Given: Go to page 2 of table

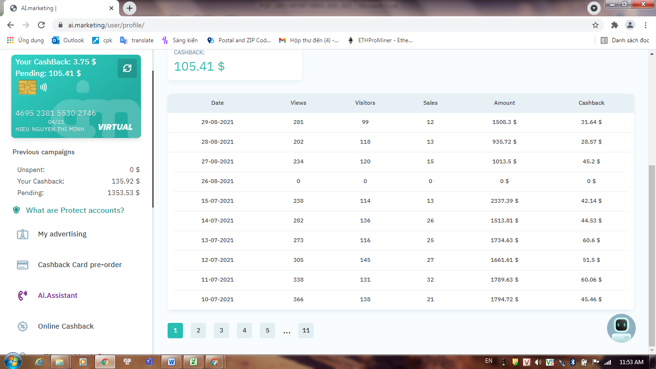Looking at the screenshot, I should coord(198,331).
